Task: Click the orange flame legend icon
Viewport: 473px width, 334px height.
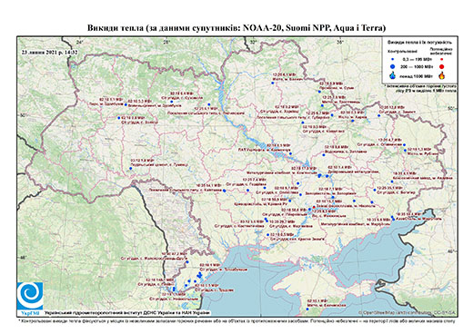Action: pyautogui.click(x=441, y=75)
